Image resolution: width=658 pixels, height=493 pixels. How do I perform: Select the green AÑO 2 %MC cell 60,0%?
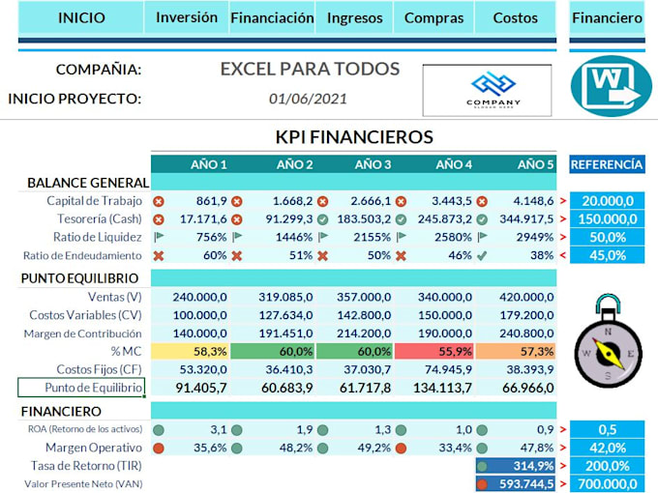pos(272,351)
